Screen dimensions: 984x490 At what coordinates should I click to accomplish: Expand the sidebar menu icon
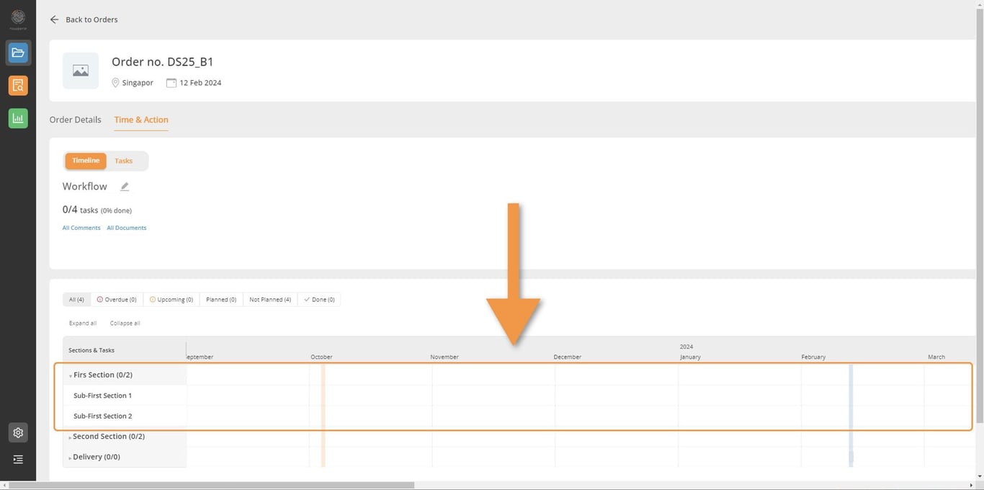tap(18, 459)
